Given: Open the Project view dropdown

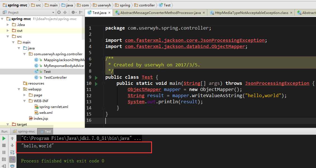Looking at the screenshot, I should [53, 13].
